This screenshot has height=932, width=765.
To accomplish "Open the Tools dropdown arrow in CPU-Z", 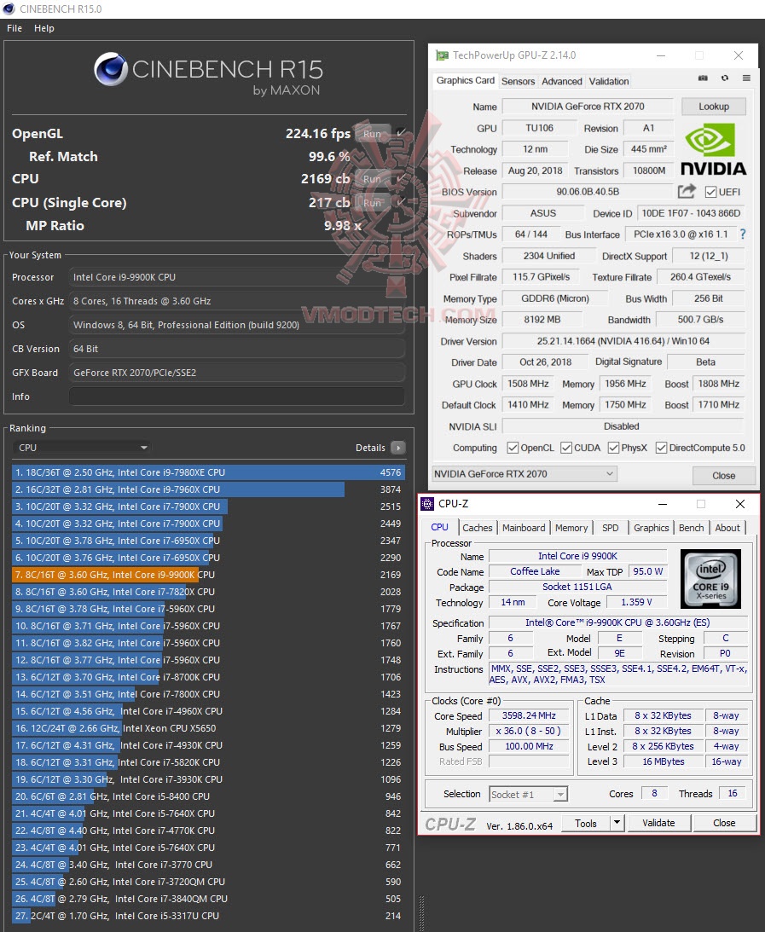I will click(617, 823).
